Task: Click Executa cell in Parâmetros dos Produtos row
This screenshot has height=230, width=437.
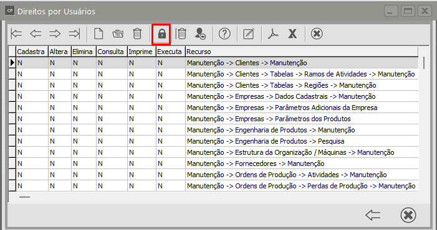Action: coord(171,119)
